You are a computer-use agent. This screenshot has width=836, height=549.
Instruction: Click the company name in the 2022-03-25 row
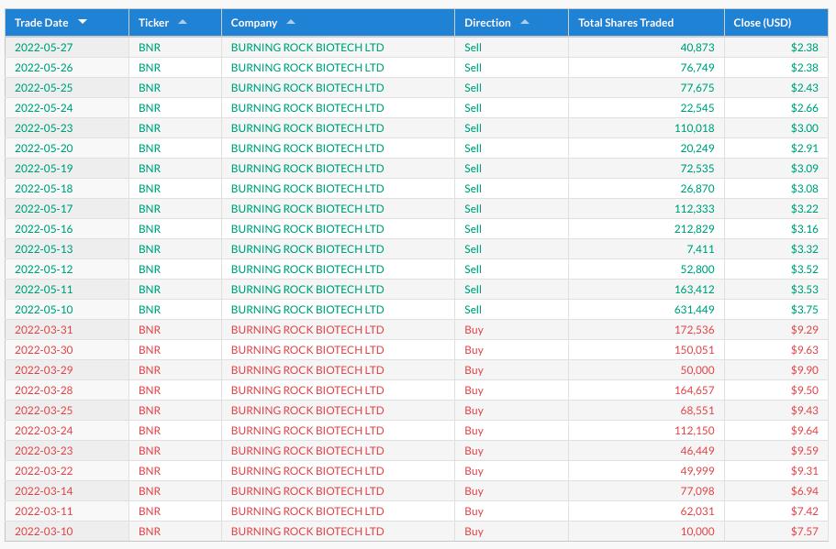307,411
